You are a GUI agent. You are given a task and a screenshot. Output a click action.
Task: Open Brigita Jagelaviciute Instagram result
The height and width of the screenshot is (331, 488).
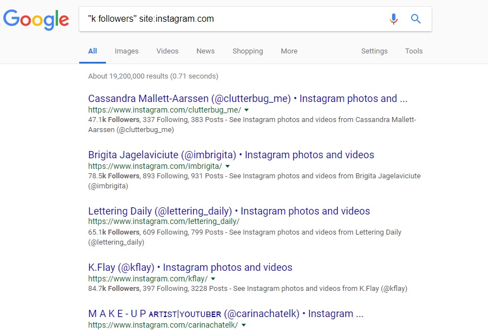tap(231, 155)
